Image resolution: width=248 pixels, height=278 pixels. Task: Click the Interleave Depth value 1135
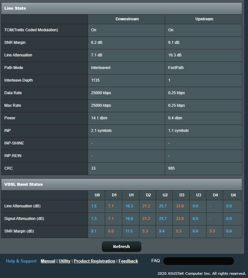click(96, 80)
